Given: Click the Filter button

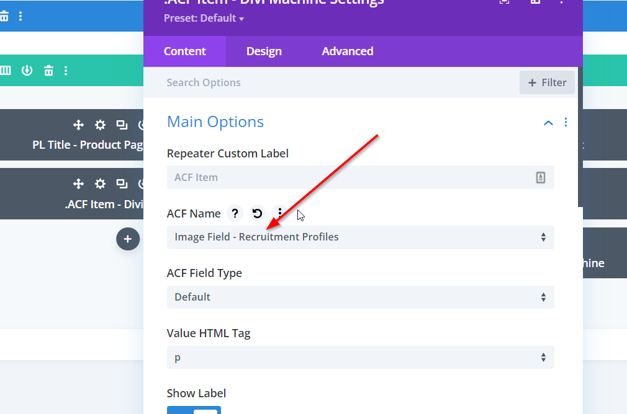Looking at the screenshot, I should pos(547,82).
